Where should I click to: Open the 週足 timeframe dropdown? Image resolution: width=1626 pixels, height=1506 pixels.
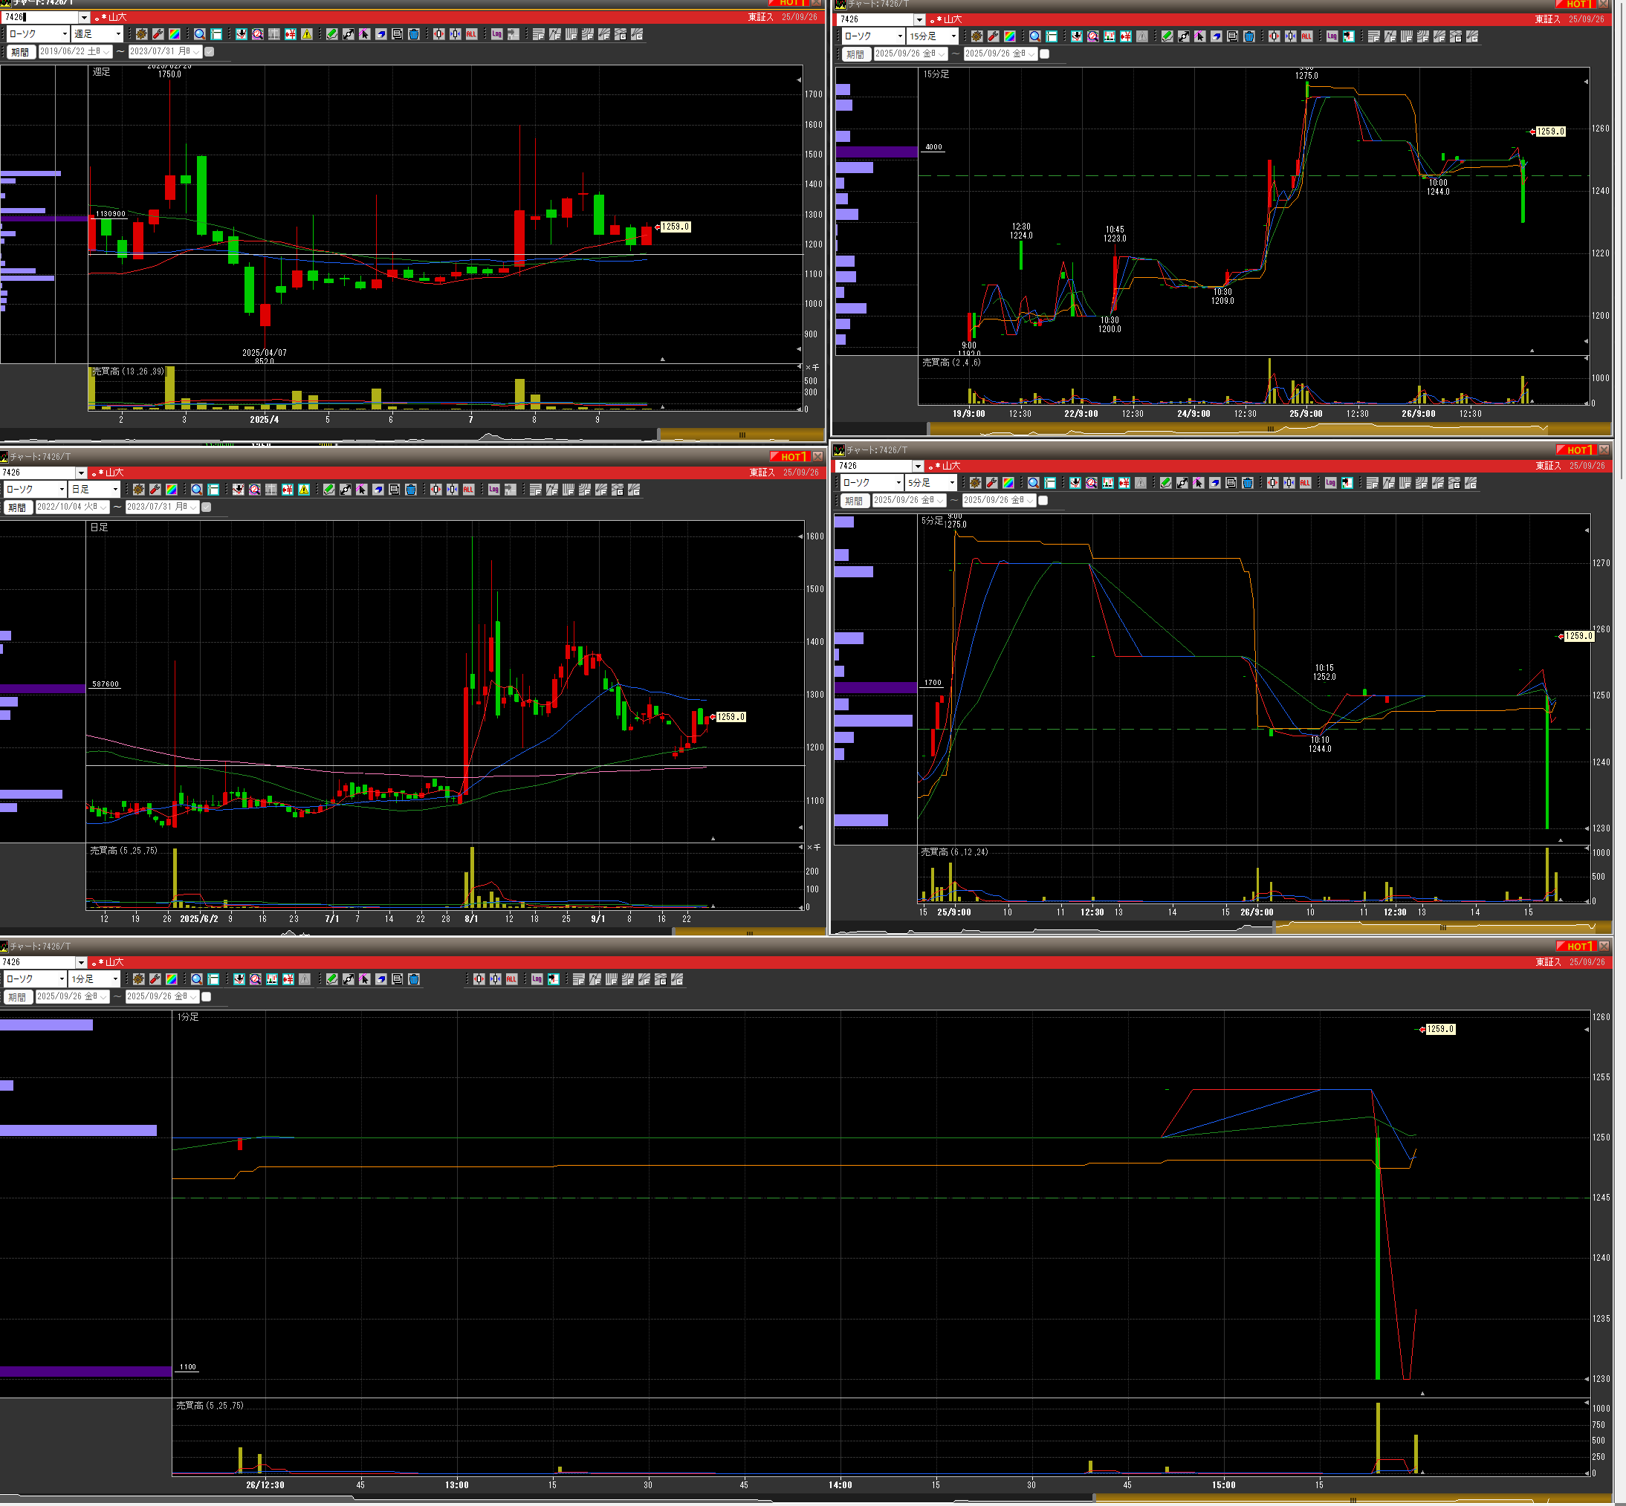(x=98, y=34)
